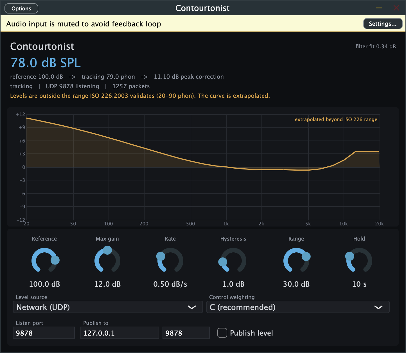This screenshot has width=406, height=353.
Task: Click the +12 gain axis label
Action: point(20,114)
